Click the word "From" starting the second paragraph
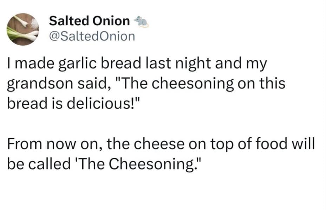Screen dimensions: 326x210 coord(23,143)
